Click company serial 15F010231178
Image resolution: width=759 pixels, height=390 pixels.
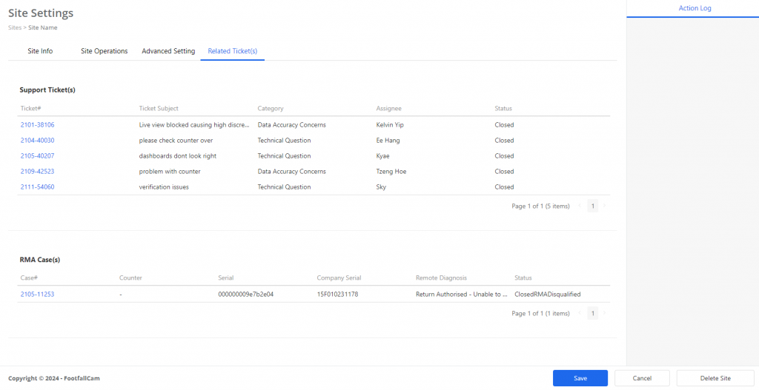pyautogui.click(x=337, y=294)
